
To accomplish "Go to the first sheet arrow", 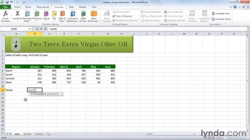I will coord(2,134).
